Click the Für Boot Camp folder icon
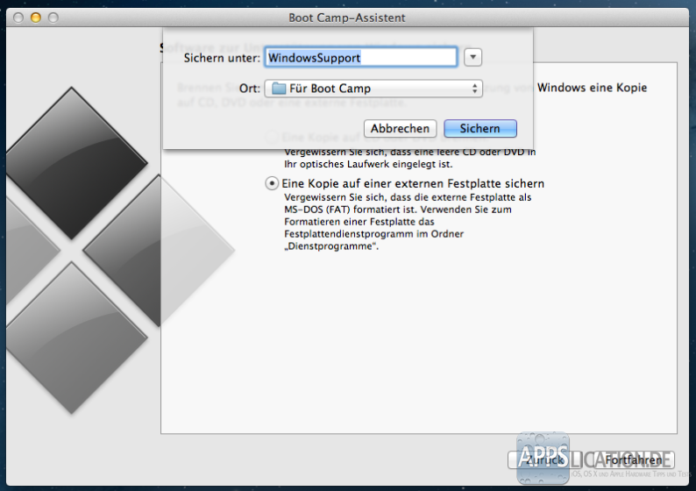 (x=278, y=89)
